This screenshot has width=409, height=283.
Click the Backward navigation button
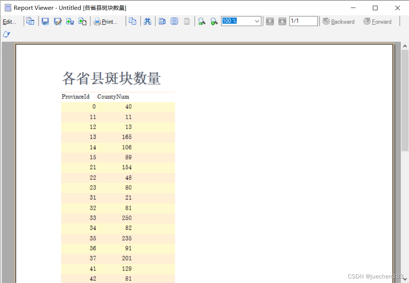(339, 22)
